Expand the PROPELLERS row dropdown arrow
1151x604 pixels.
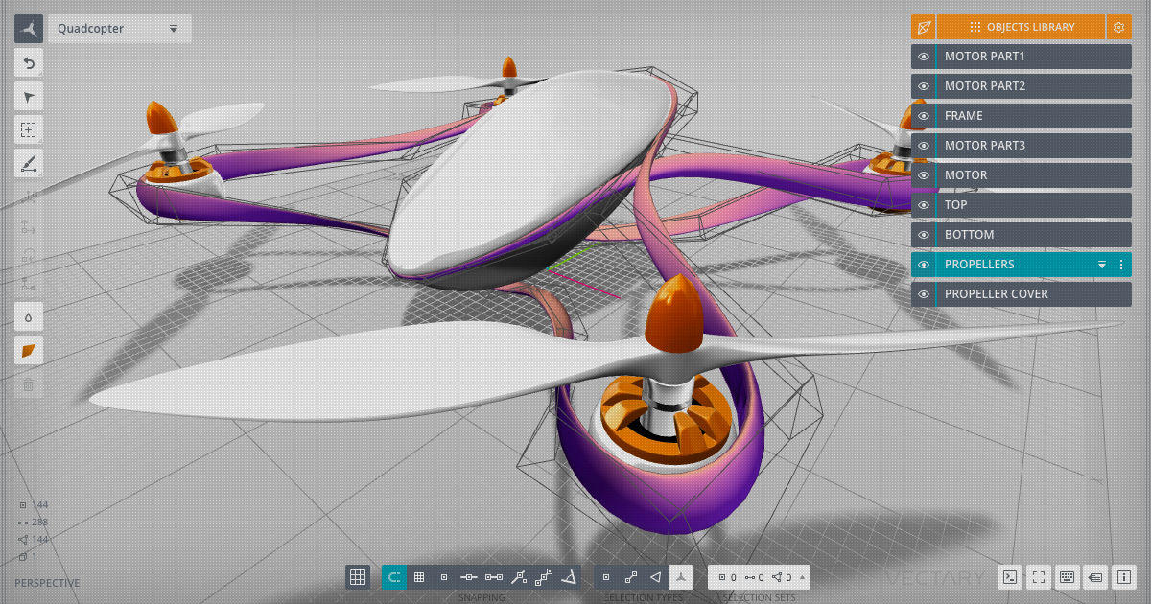click(1102, 265)
